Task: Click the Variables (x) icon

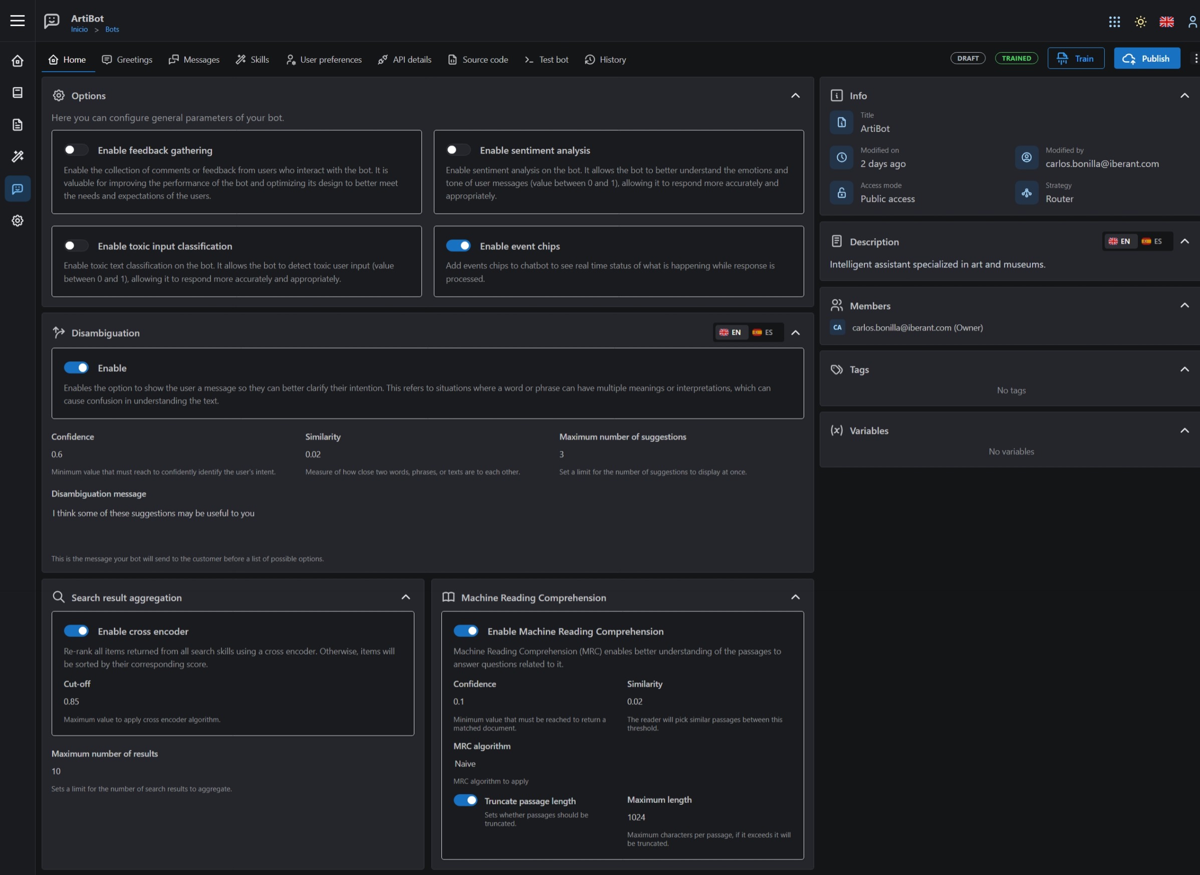Action: click(836, 430)
